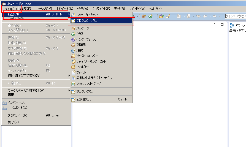Click the Forward navigation arrow icon
The width and height of the screenshot is (246, 147).
(215, 16)
